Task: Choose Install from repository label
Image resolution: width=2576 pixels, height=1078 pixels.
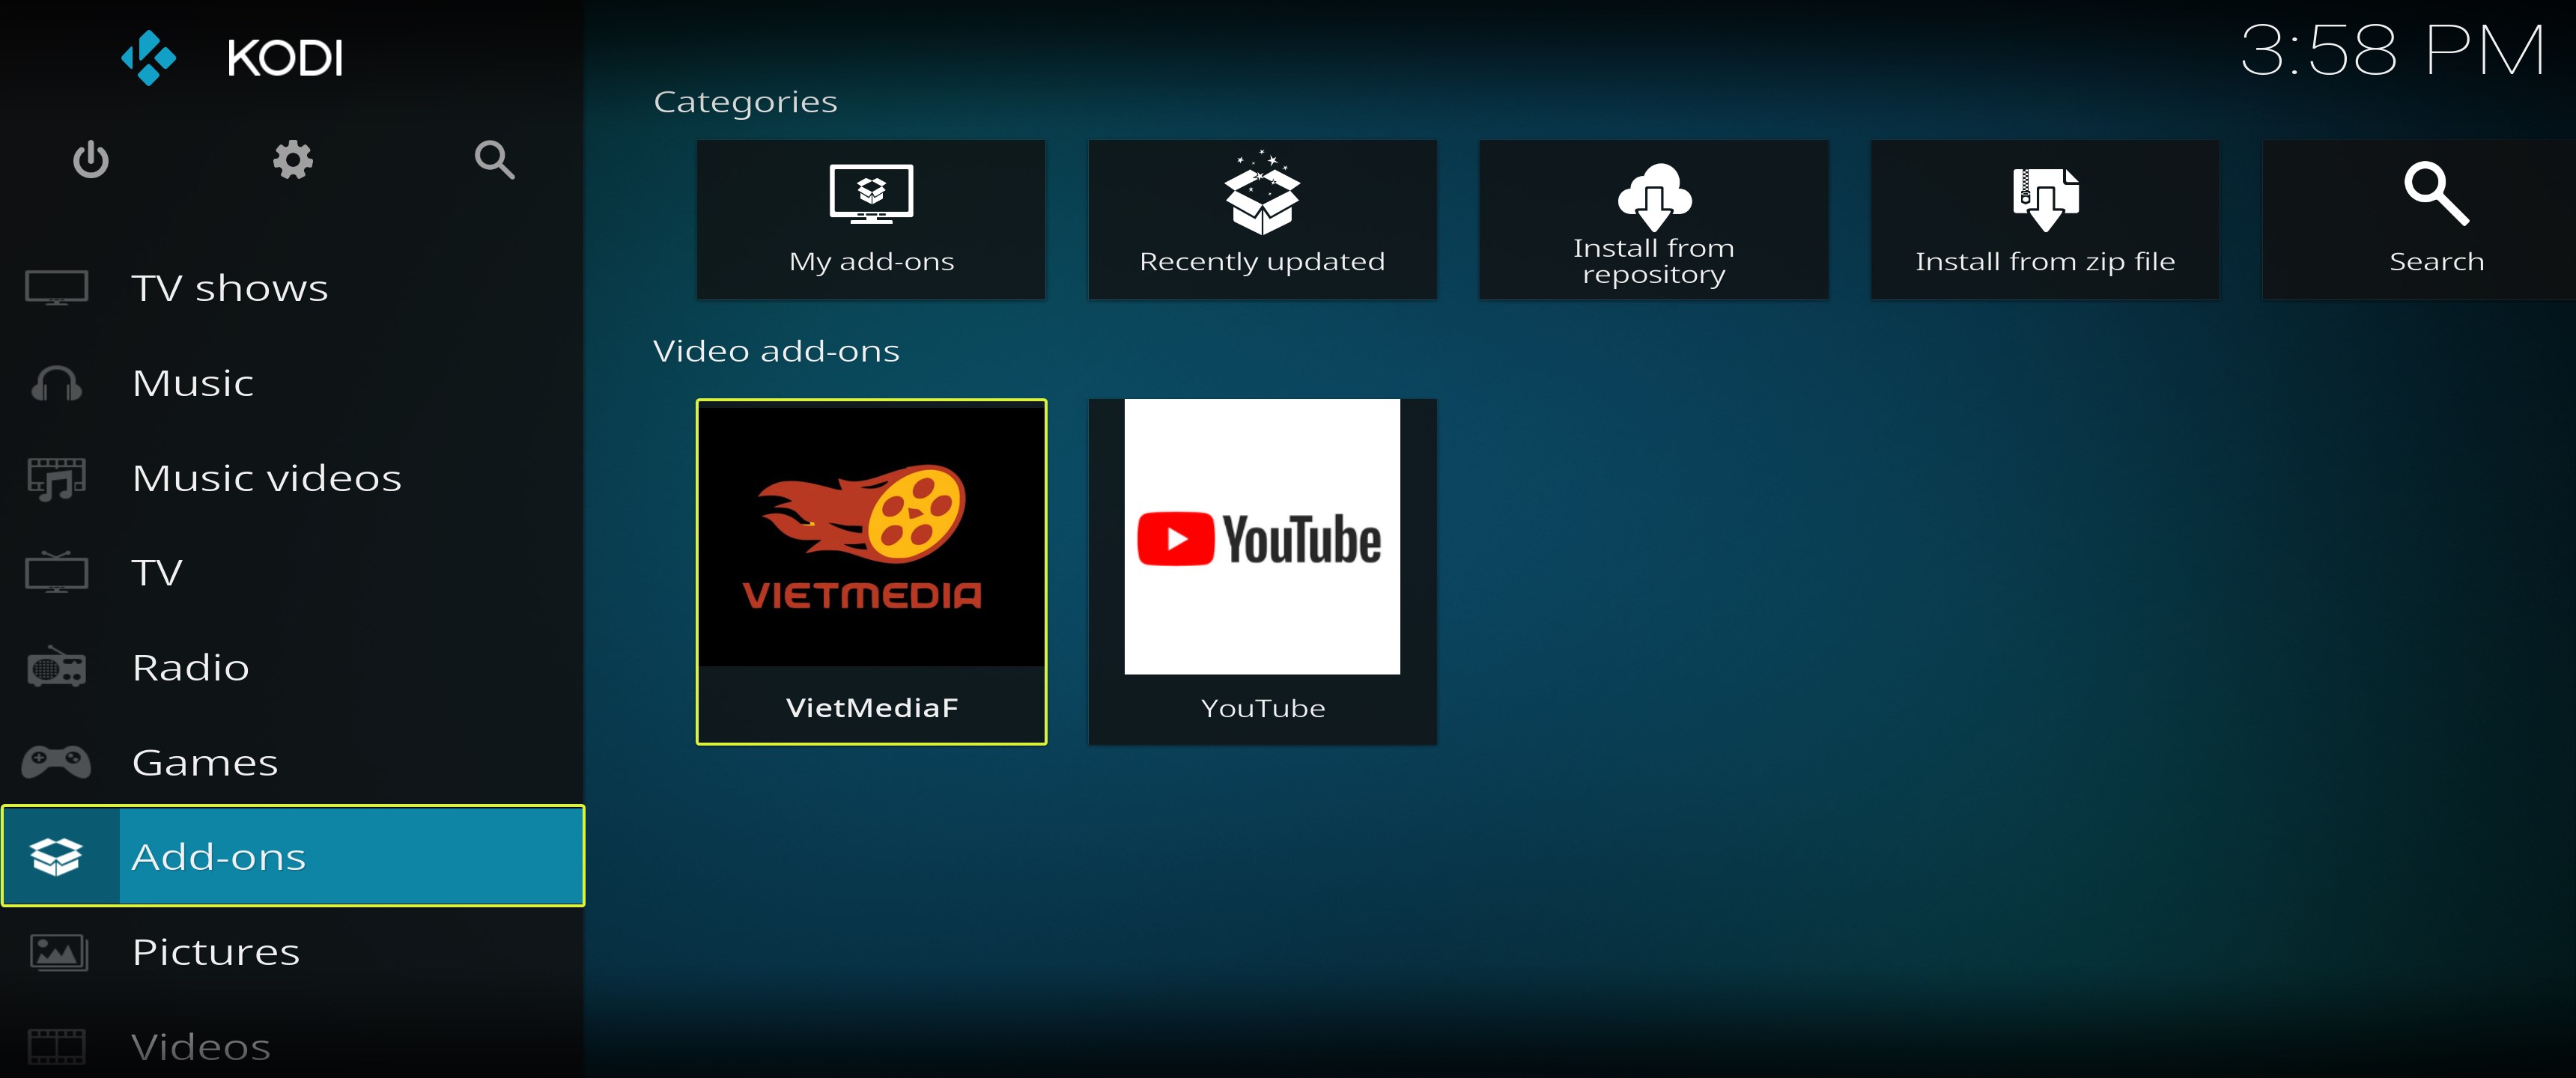Action: click(x=1654, y=261)
